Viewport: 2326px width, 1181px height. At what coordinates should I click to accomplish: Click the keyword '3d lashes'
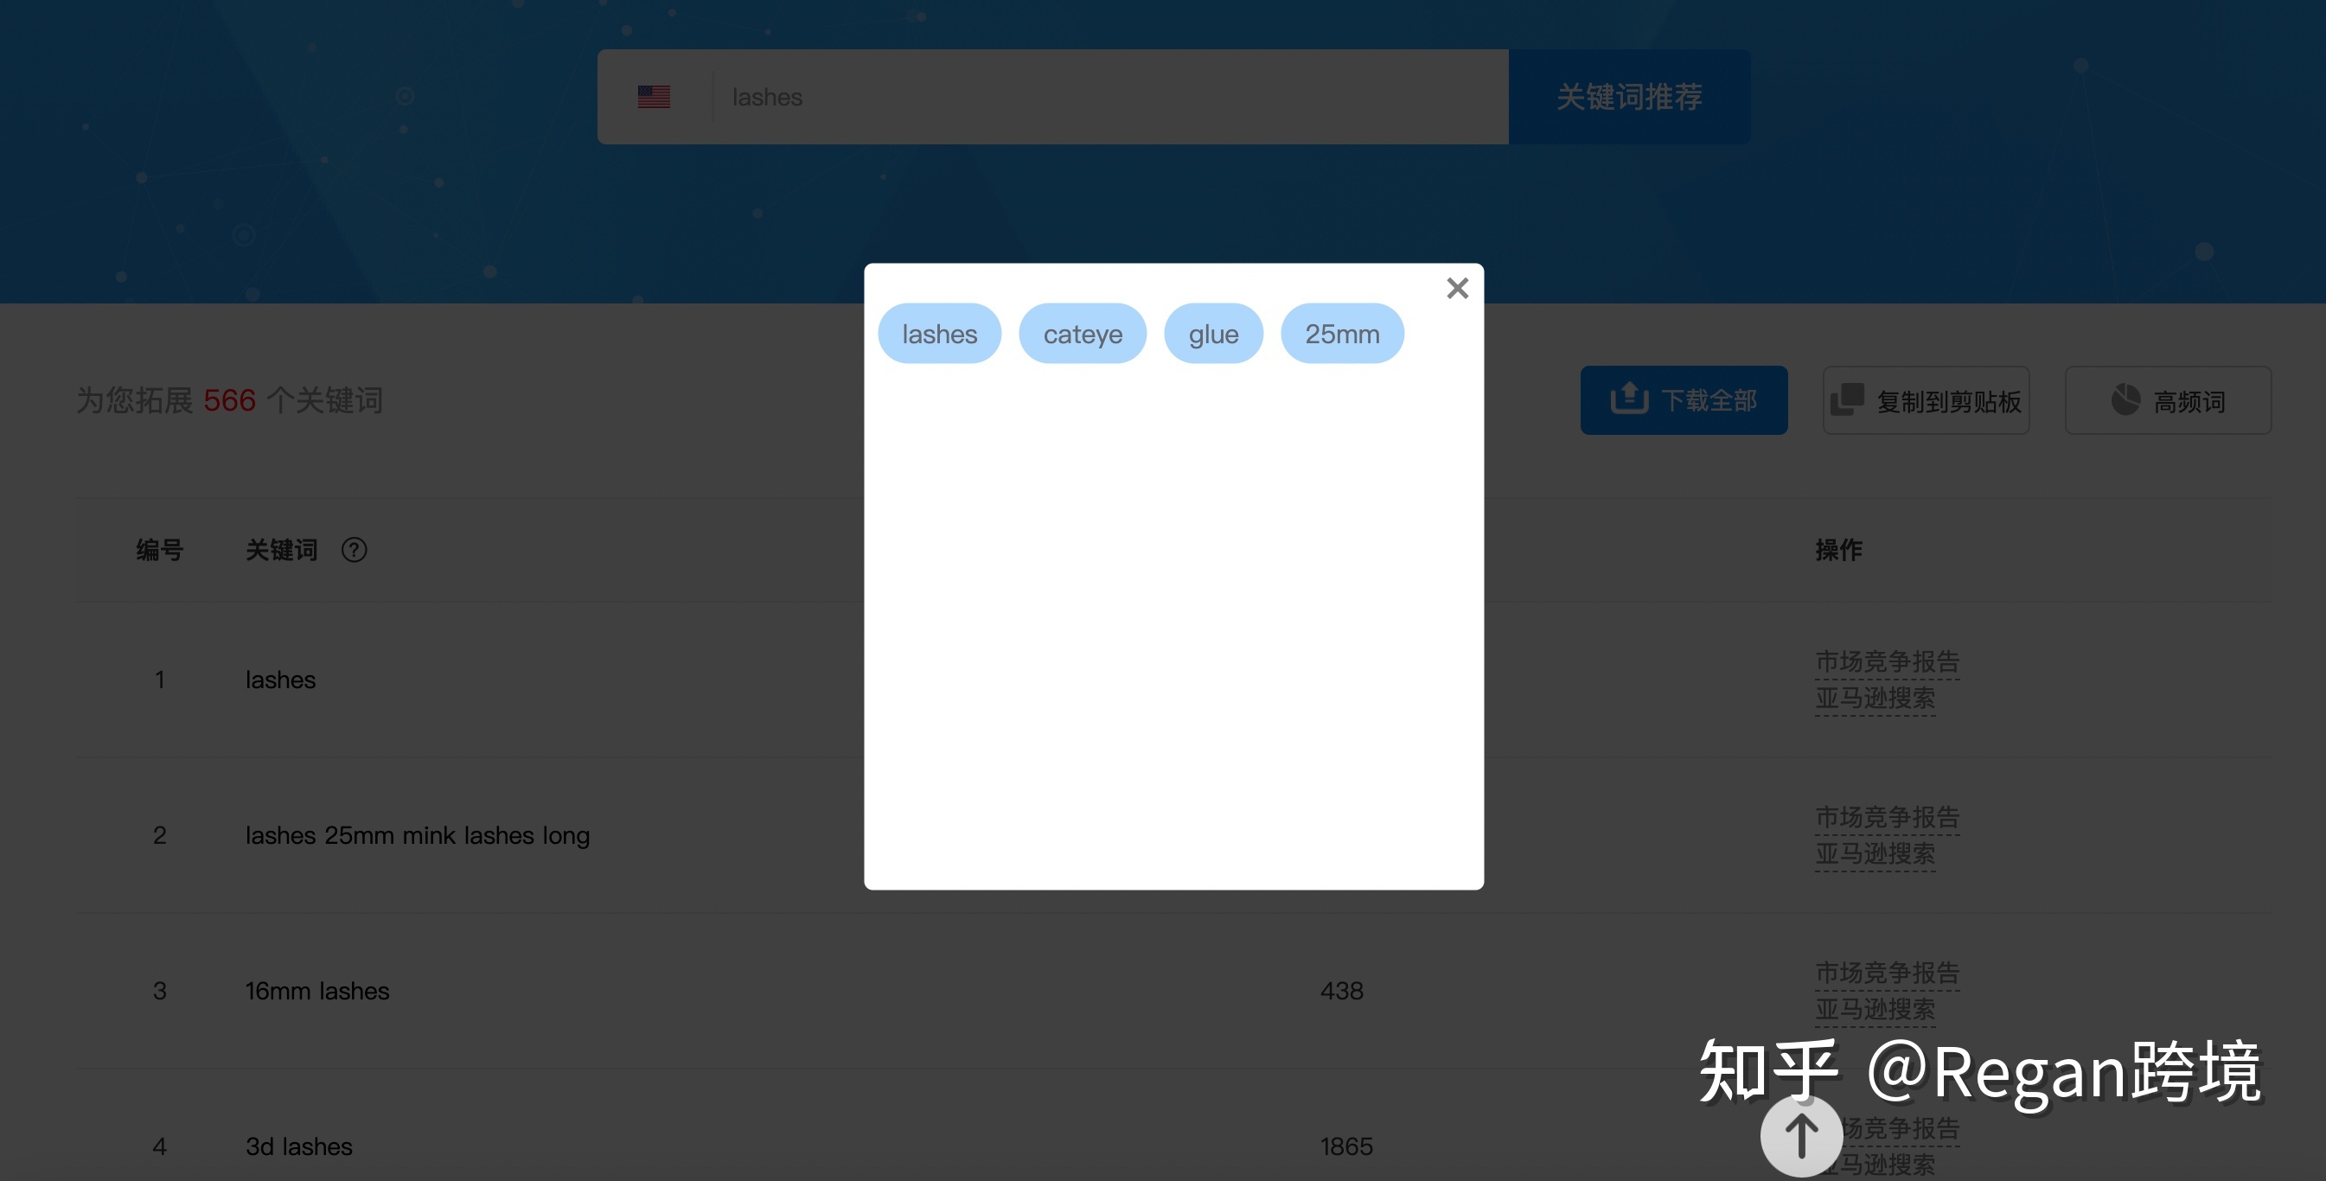[x=299, y=1146]
